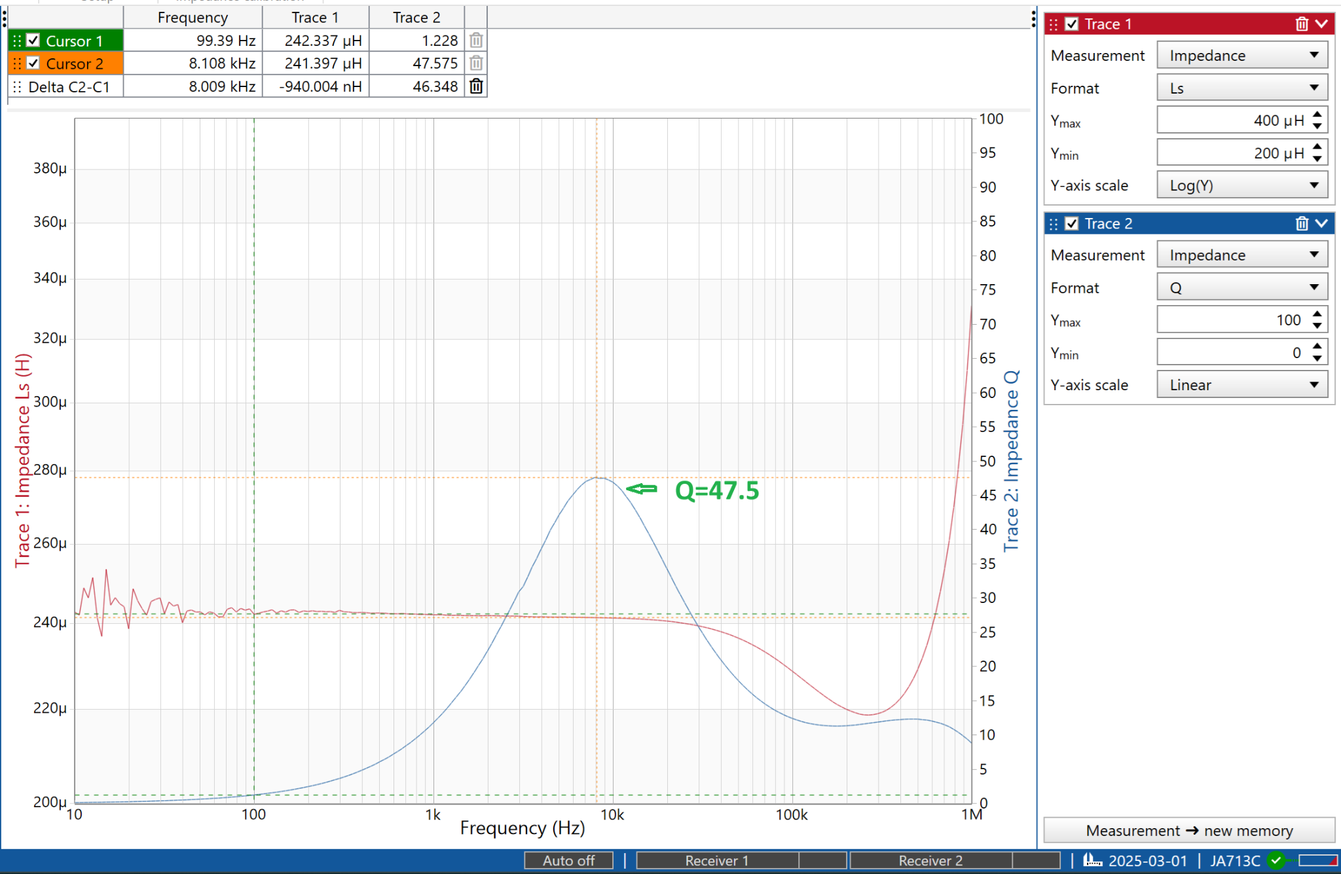Screen dimensions: 1341x874
Task: Open Trace 1 Format dropdown showing Ls
Action: (x=1242, y=88)
